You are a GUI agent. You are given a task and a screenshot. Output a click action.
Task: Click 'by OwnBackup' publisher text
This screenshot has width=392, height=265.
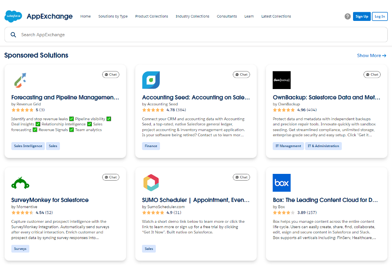point(286,104)
